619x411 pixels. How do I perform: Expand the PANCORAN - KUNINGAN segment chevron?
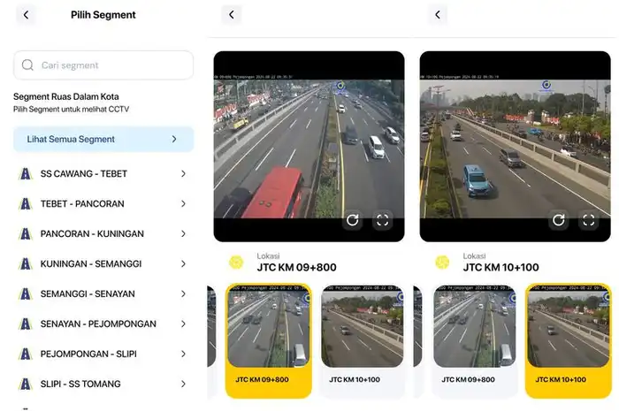[x=183, y=234]
